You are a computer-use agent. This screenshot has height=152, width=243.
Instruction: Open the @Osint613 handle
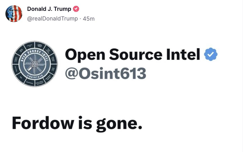click(x=106, y=73)
